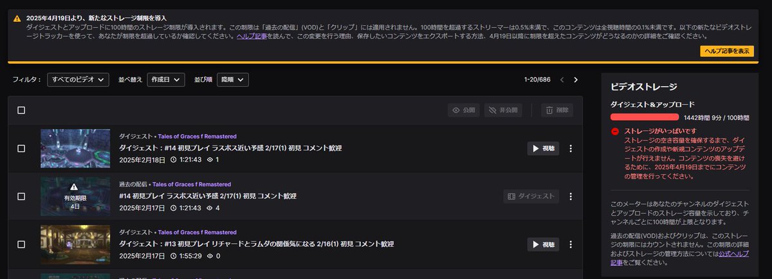Open the "公式ヘルプ記事" link in storage panel

pyautogui.click(x=679, y=258)
